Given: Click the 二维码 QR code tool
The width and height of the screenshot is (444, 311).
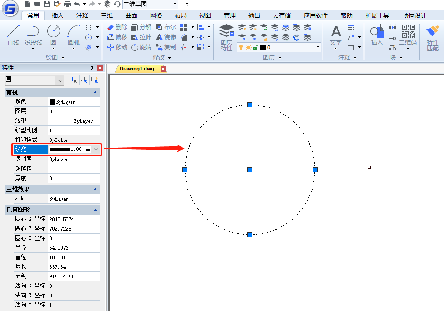Looking at the screenshot, I should point(408,35).
